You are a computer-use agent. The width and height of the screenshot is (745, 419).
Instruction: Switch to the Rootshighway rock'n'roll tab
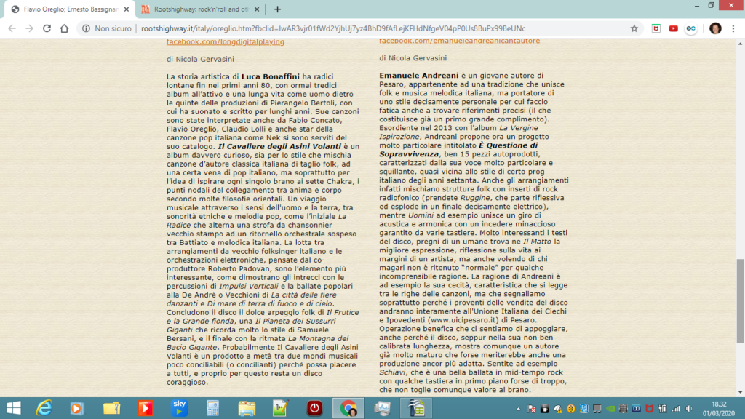(201, 9)
